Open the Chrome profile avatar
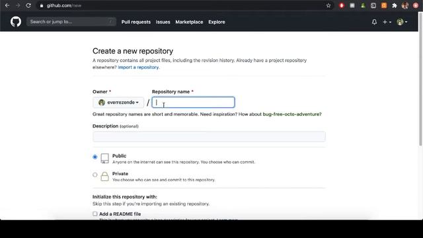The height and width of the screenshot is (238, 423). (x=405, y=5)
